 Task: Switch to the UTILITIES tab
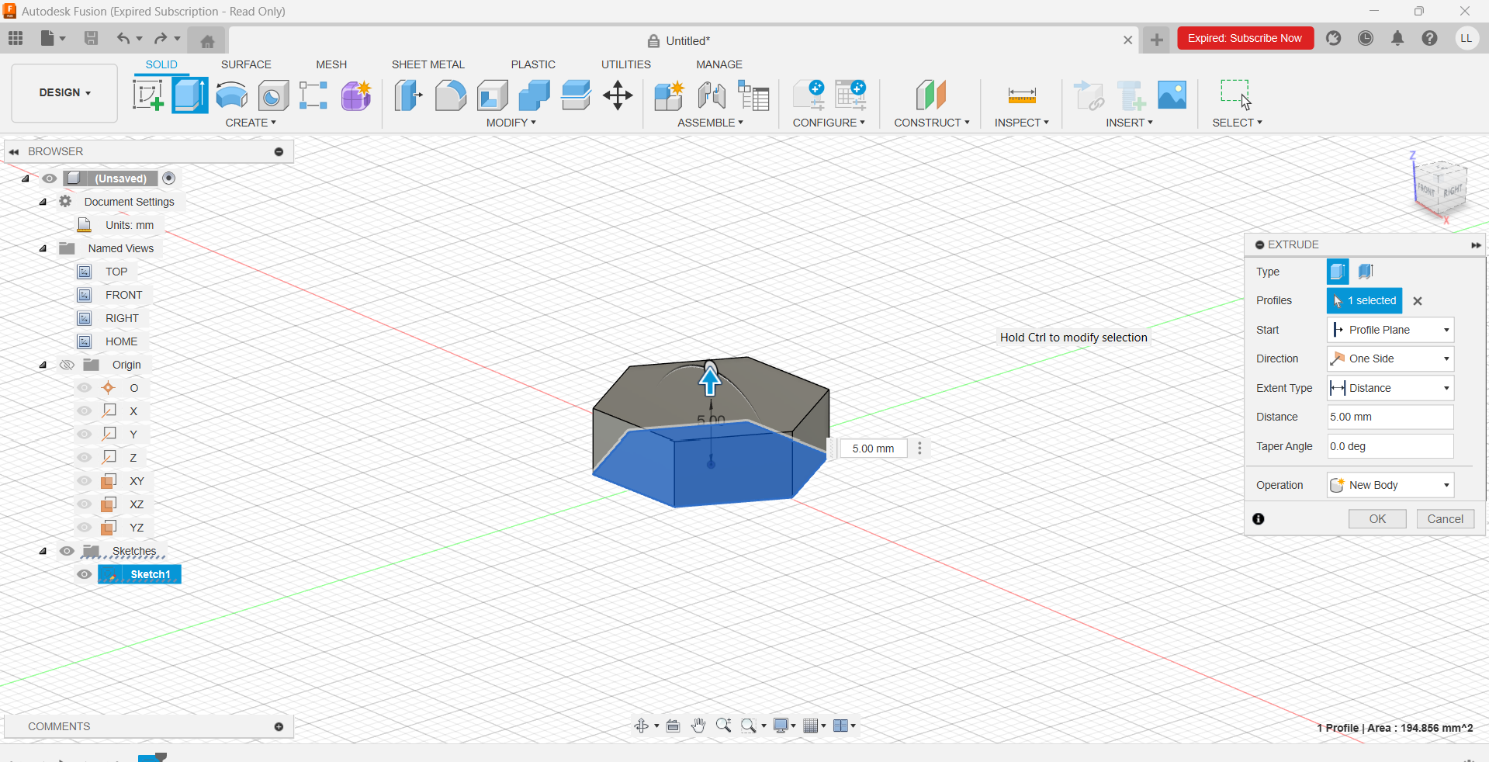[626, 64]
